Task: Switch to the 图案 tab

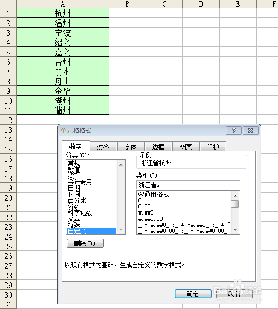Action: [x=186, y=147]
